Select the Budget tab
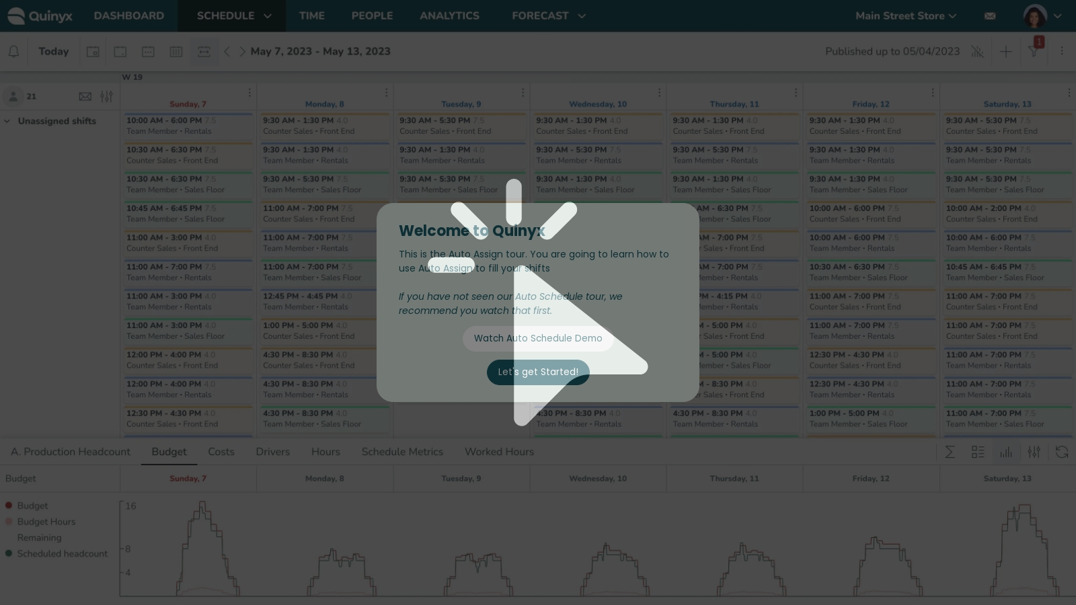The image size is (1076, 605). pyautogui.click(x=169, y=452)
